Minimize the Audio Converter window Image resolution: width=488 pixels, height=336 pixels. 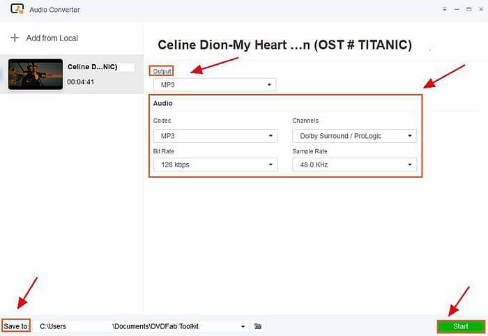coord(457,9)
